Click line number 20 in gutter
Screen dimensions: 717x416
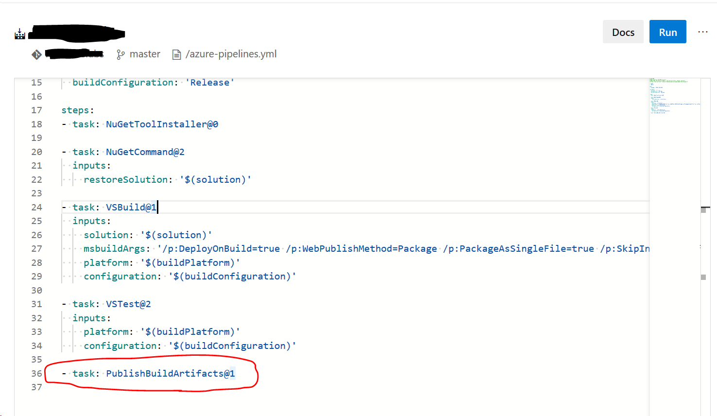(36, 152)
